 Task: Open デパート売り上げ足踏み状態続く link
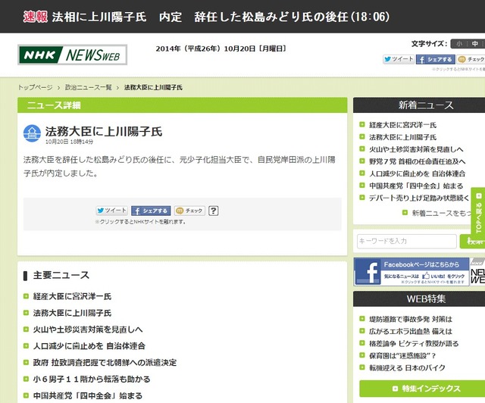pyautogui.click(x=419, y=198)
